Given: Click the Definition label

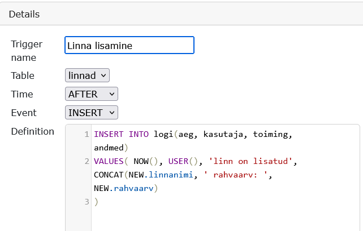Looking at the screenshot, I should pos(33,132).
